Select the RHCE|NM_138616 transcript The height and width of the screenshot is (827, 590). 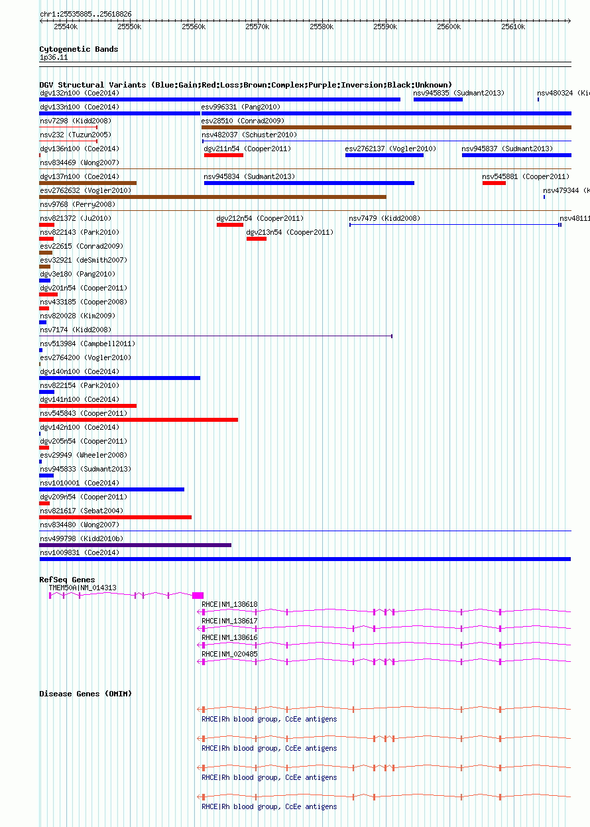coord(385,645)
